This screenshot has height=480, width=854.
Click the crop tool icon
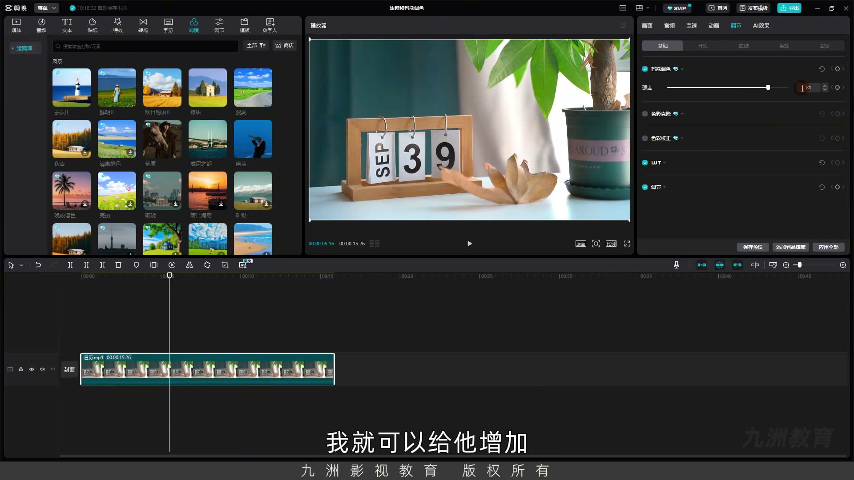(225, 265)
